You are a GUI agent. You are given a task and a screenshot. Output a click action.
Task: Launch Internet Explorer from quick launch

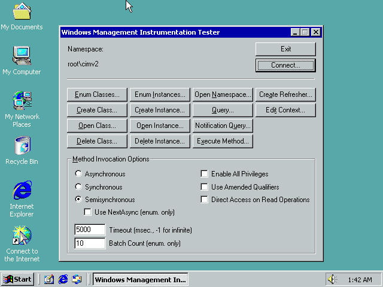(x=63, y=279)
